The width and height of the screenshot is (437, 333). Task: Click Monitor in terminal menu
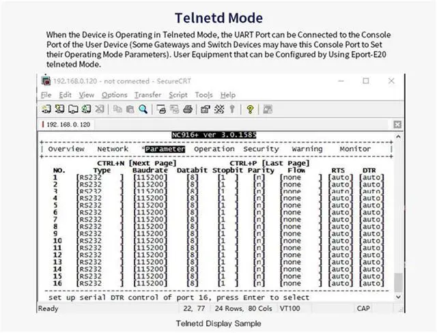tap(355, 149)
